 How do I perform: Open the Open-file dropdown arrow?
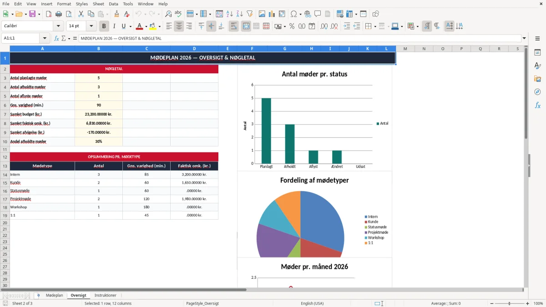coord(25,14)
